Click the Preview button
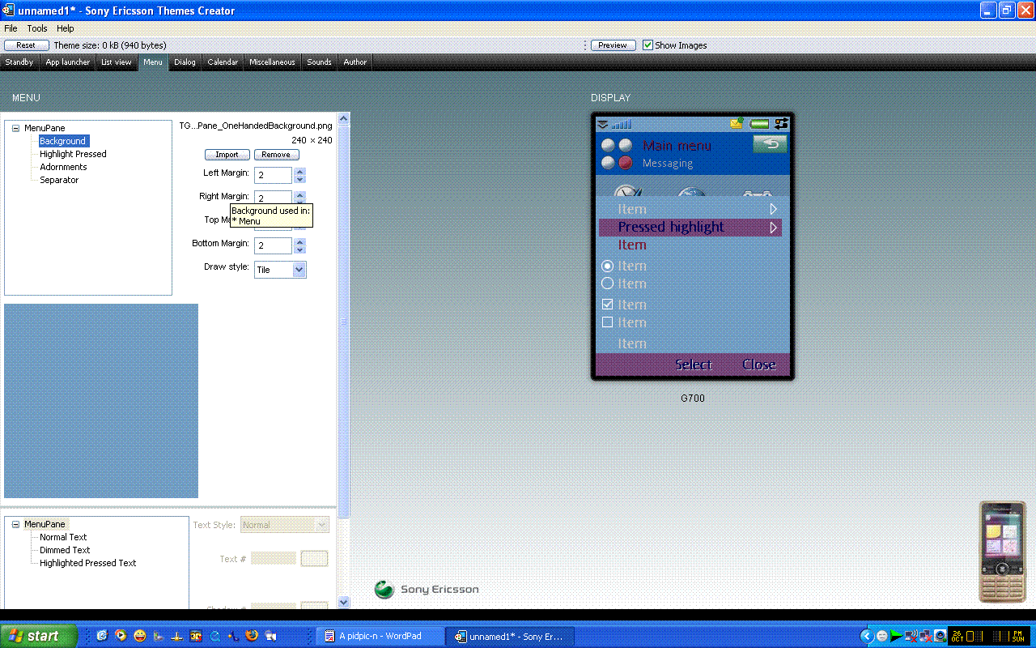1036x648 pixels. coord(613,45)
